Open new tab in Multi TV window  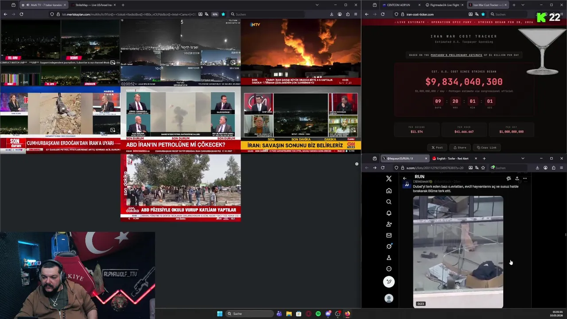point(123,5)
